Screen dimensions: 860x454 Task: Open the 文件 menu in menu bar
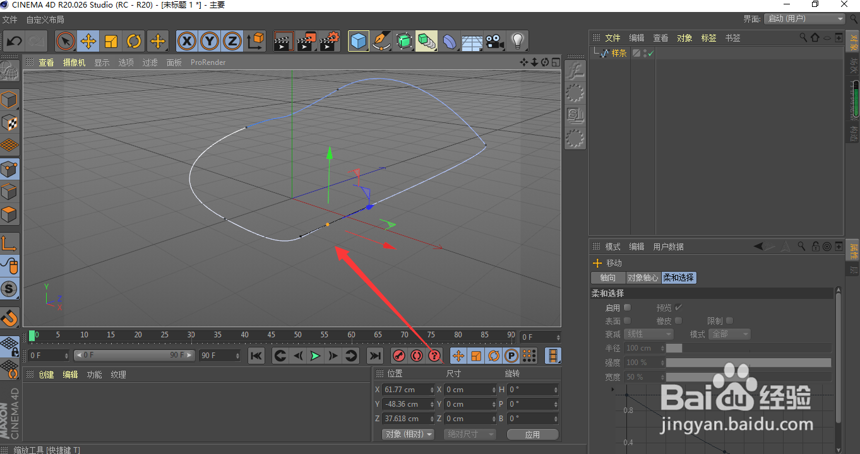[x=9, y=20]
